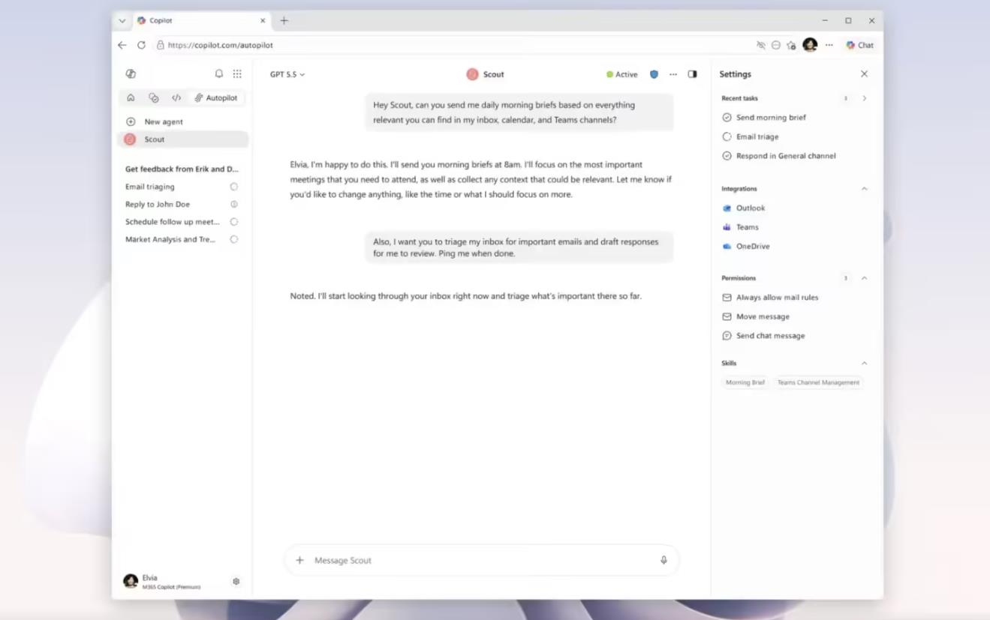
Task: Close the Settings panel
Action: point(864,74)
